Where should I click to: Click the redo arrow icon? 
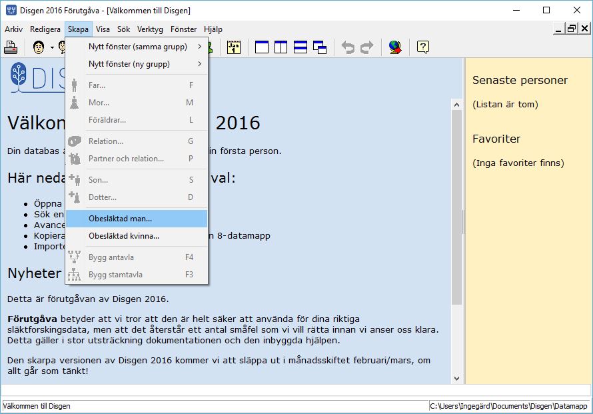(367, 47)
